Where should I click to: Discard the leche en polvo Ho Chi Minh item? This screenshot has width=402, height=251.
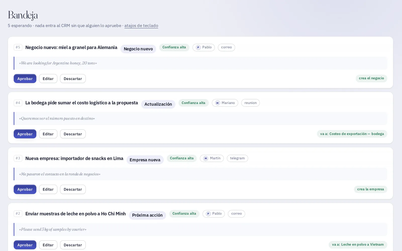(73, 245)
